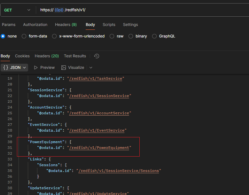Click the "Sessions" key text
249x195 pixels.
click(x=49, y=165)
